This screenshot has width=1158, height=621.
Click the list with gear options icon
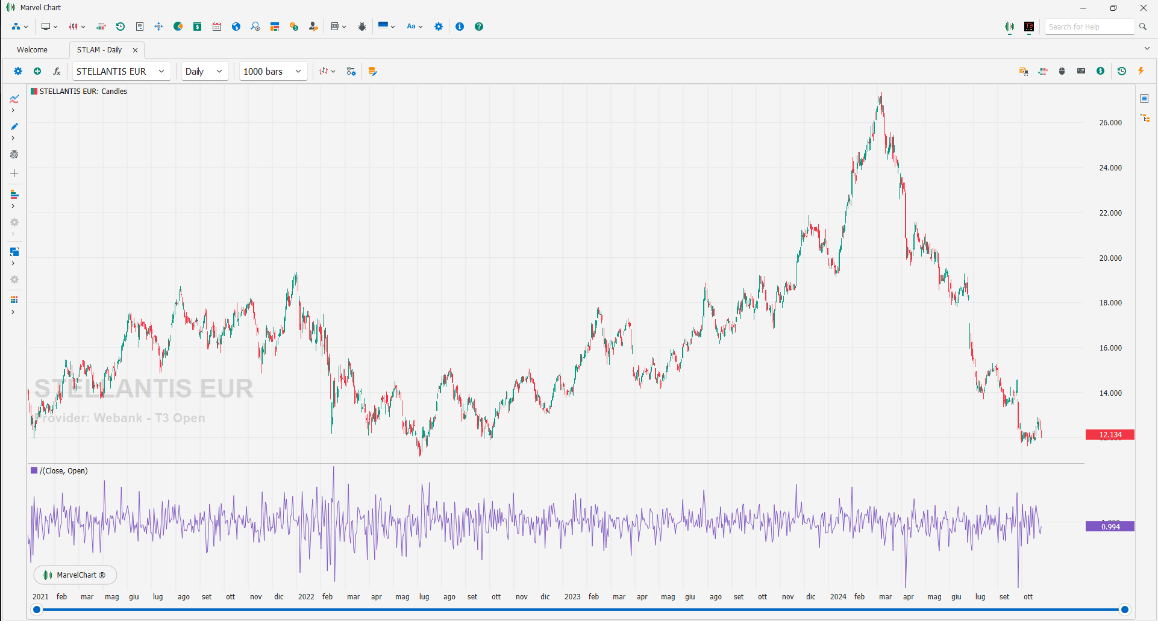click(351, 71)
